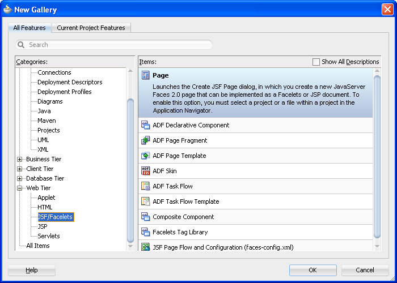Select ADF Skin item text

tap(164, 171)
